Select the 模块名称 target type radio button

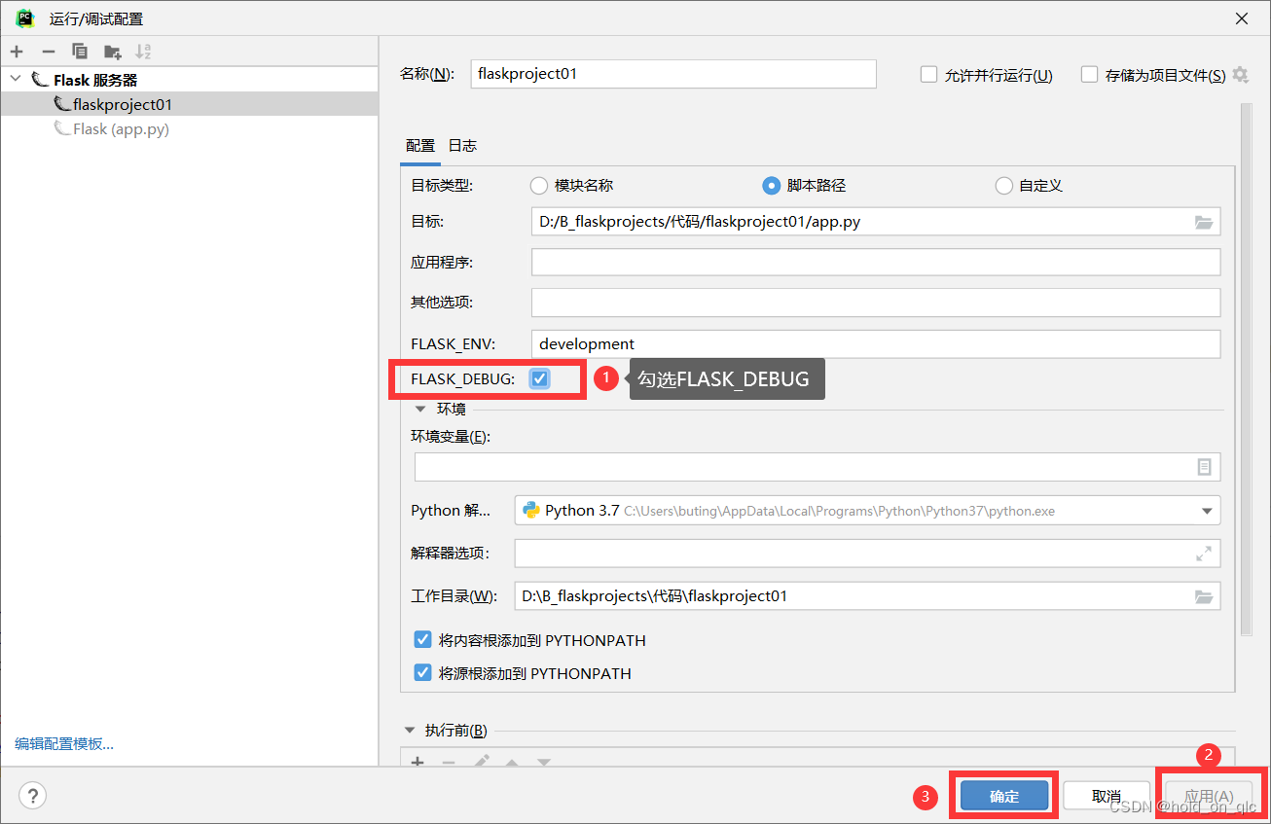pyautogui.click(x=539, y=186)
